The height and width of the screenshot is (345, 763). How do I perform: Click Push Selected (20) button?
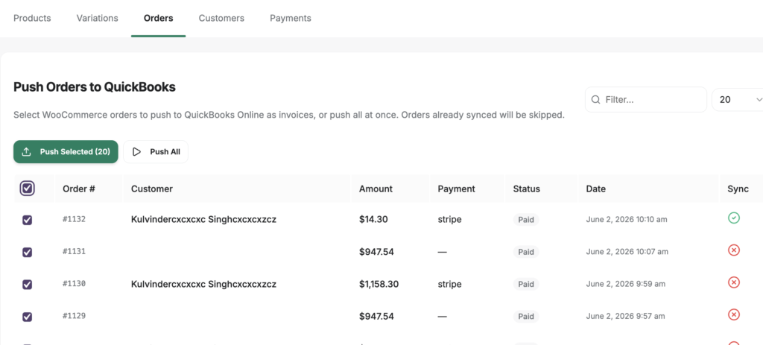[x=66, y=152]
